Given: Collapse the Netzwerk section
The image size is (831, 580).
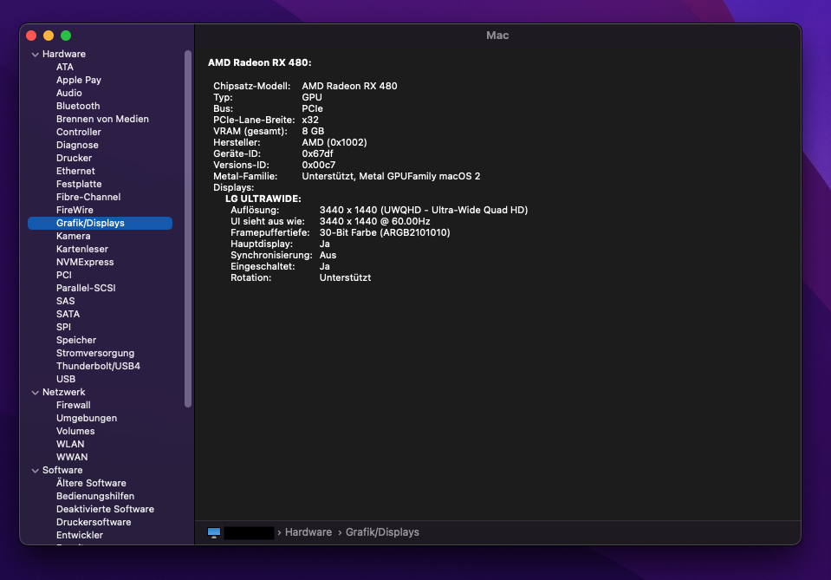Looking at the screenshot, I should coord(35,392).
